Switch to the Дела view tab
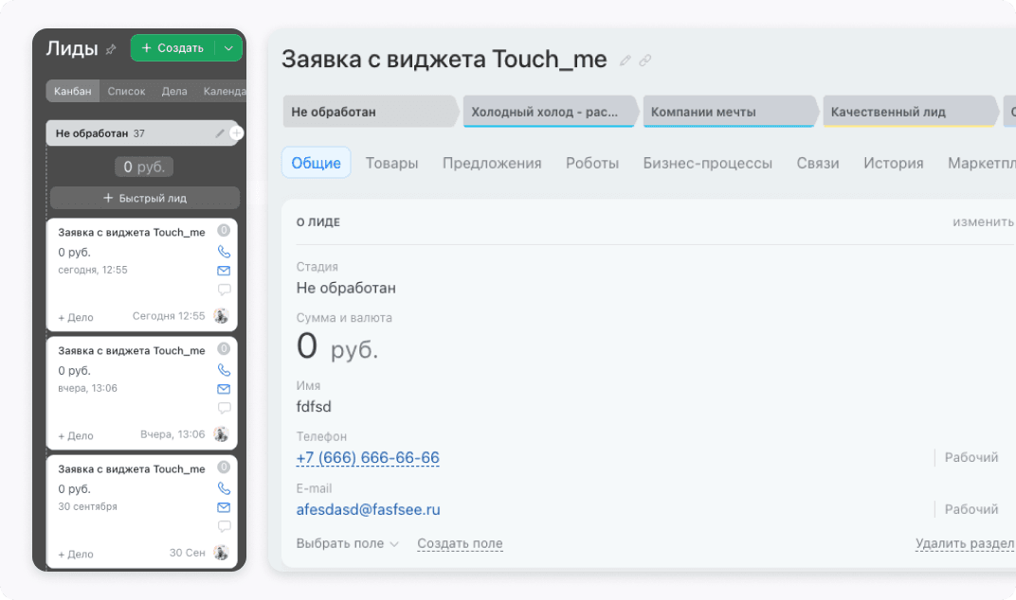Viewport: 1016px width, 600px height. pyautogui.click(x=174, y=91)
